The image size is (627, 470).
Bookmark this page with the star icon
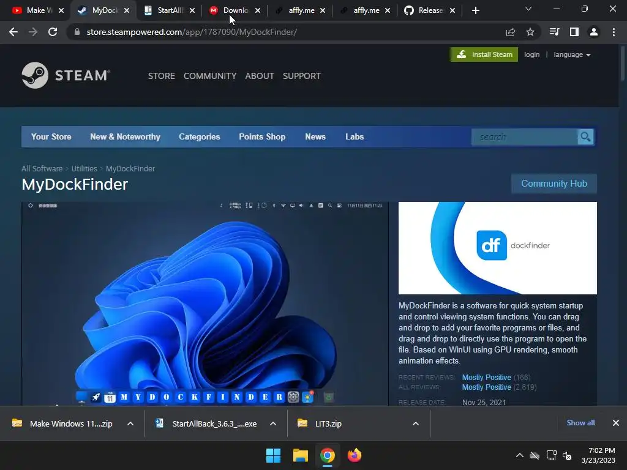(x=530, y=32)
